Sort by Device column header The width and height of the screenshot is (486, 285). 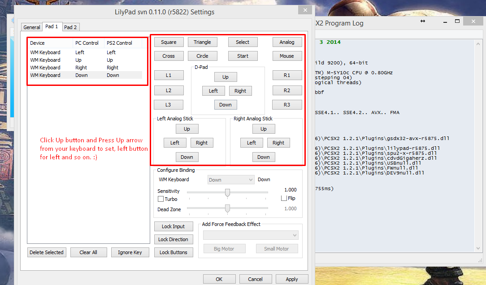pyautogui.click(x=50, y=43)
